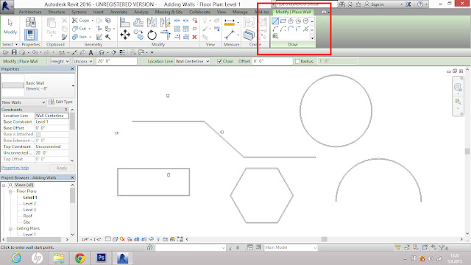
Task: Select the Fillet Arc draw tool
Action: point(298,29)
